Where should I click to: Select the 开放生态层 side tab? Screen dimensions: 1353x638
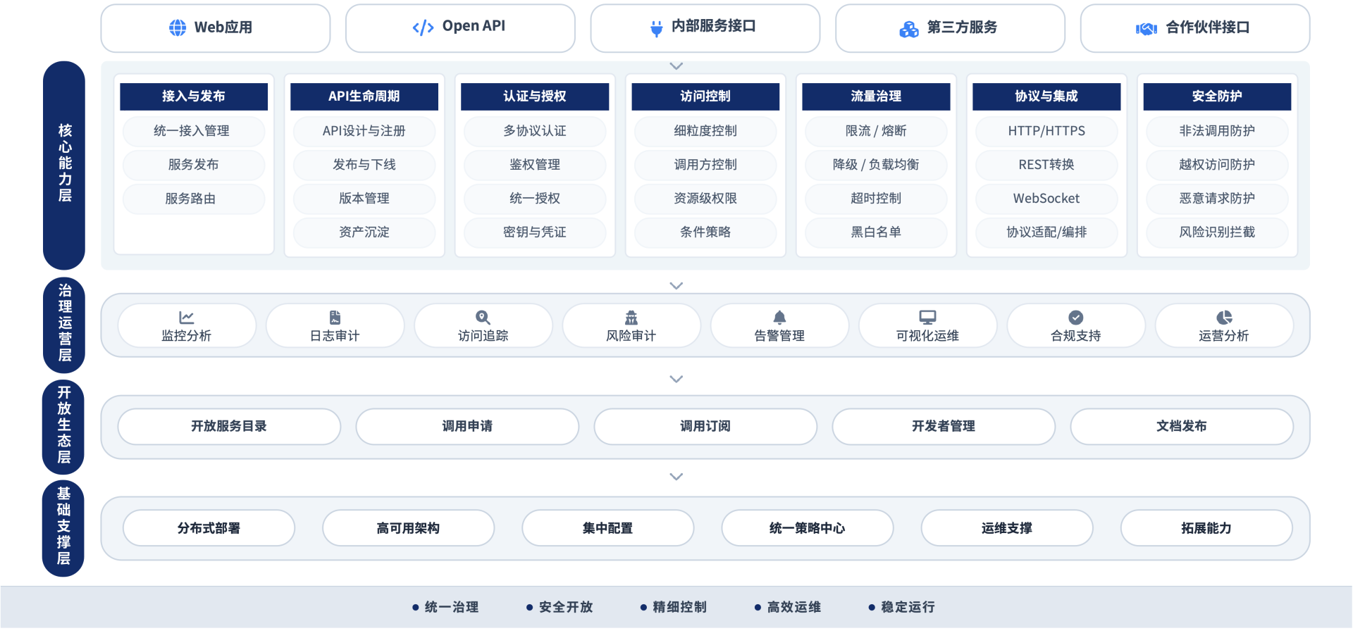[x=64, y=426]
